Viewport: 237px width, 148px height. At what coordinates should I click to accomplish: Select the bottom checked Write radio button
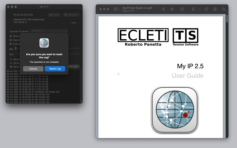pyautogui.click(x=11, y=67)
